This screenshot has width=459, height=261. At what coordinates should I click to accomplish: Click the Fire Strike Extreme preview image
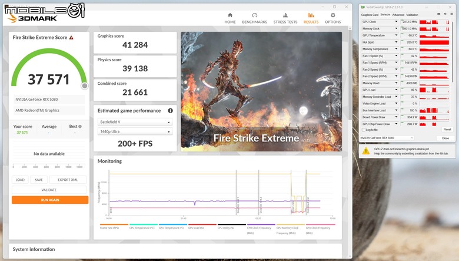click(261, 91)
